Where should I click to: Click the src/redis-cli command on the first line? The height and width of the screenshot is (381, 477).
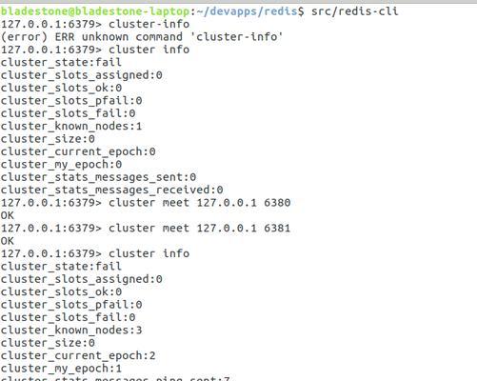coord(354,11)
